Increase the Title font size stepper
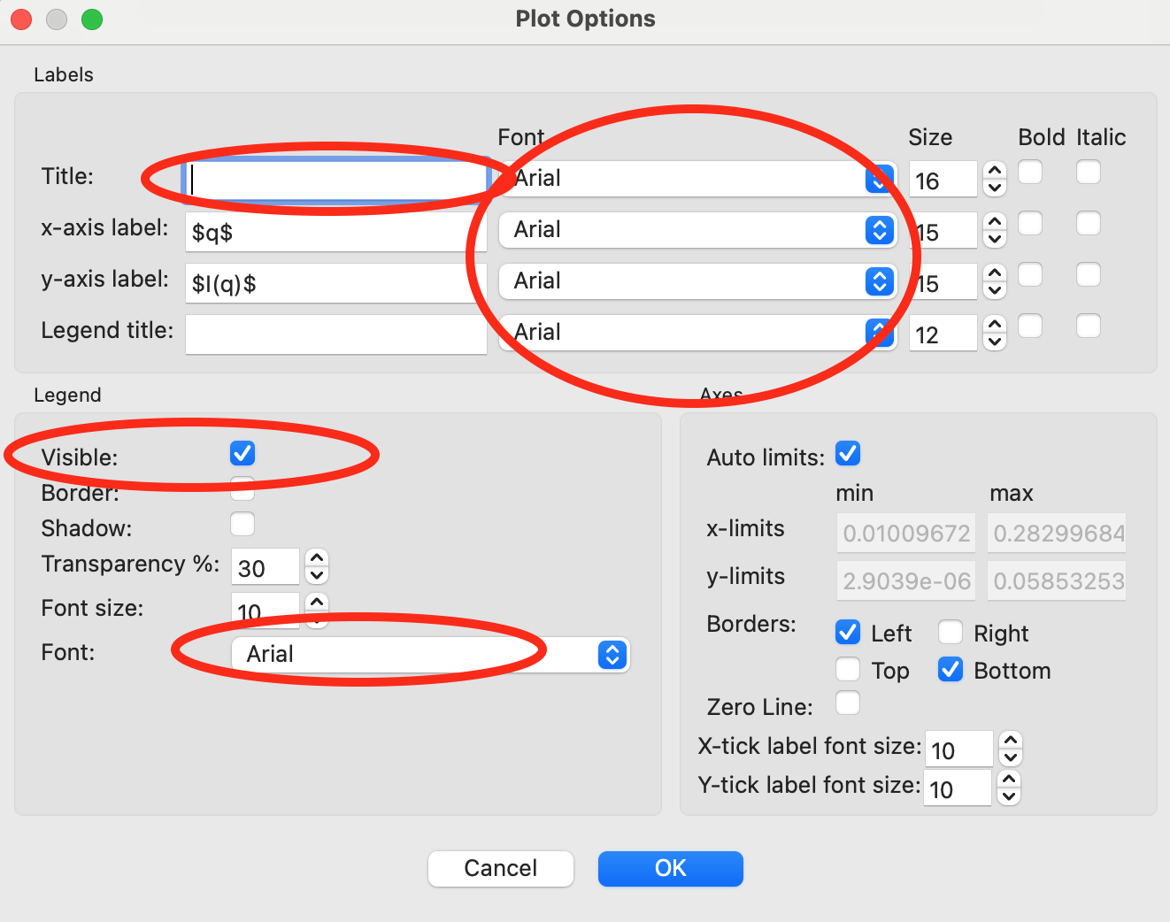The width and height of the screenshot is (1170, 922). click(x=995, y=171)
